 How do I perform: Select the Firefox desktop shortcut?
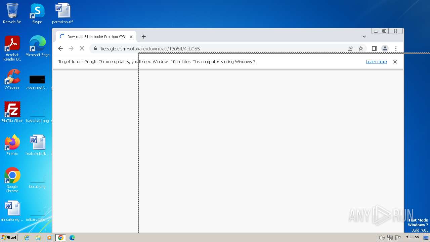click(x=12, y=145)
